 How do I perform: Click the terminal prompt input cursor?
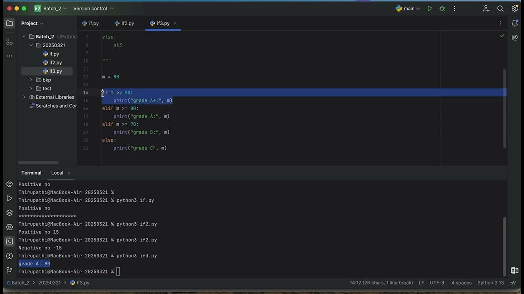click(118, 272)
